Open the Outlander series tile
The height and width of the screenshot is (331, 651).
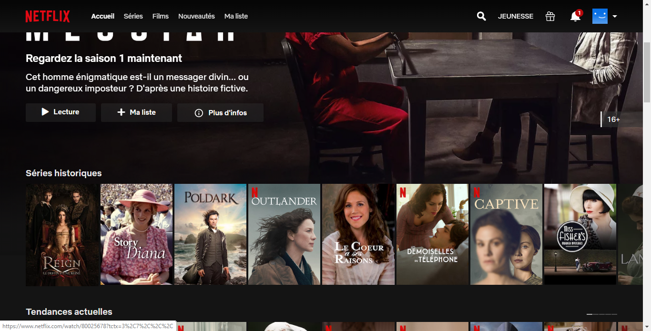click(284, 234)
